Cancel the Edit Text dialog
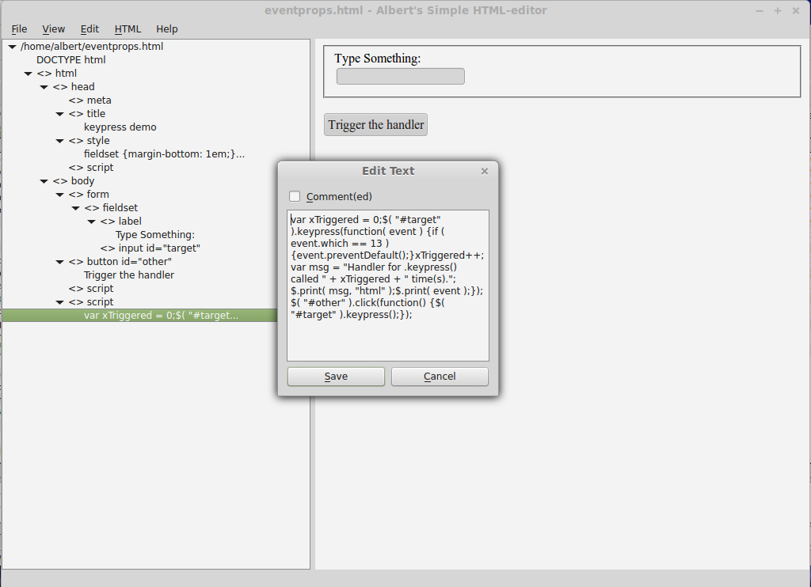Image resolution: width=811 pixels, height=587 pixels. (440, 377)
